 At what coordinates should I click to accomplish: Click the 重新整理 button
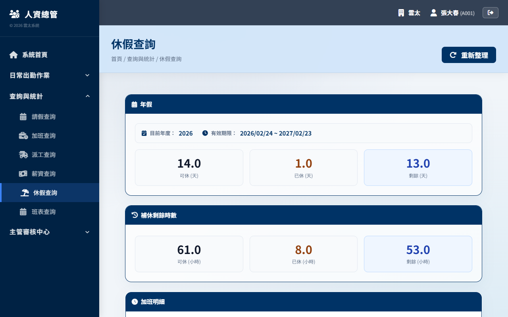tap(469, 55)
